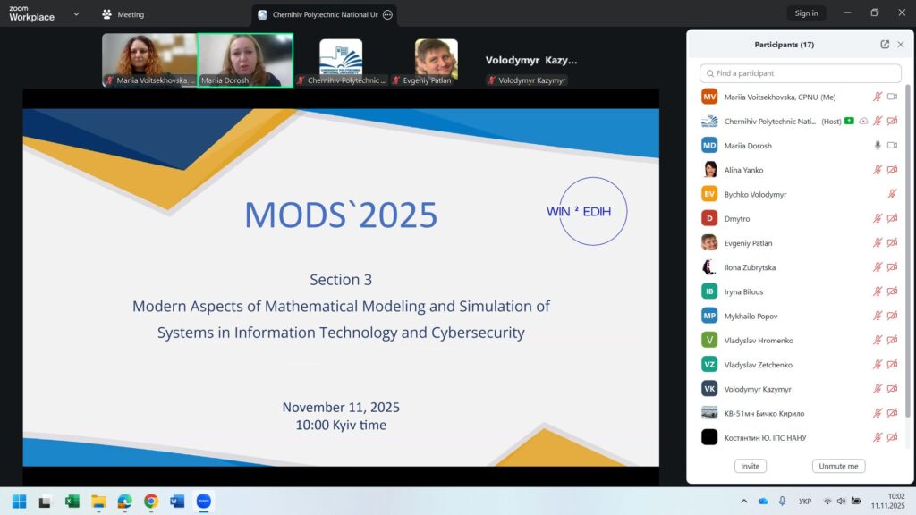Toggle my microphone in Mariia Voitsekhovska row

(878, 97)
